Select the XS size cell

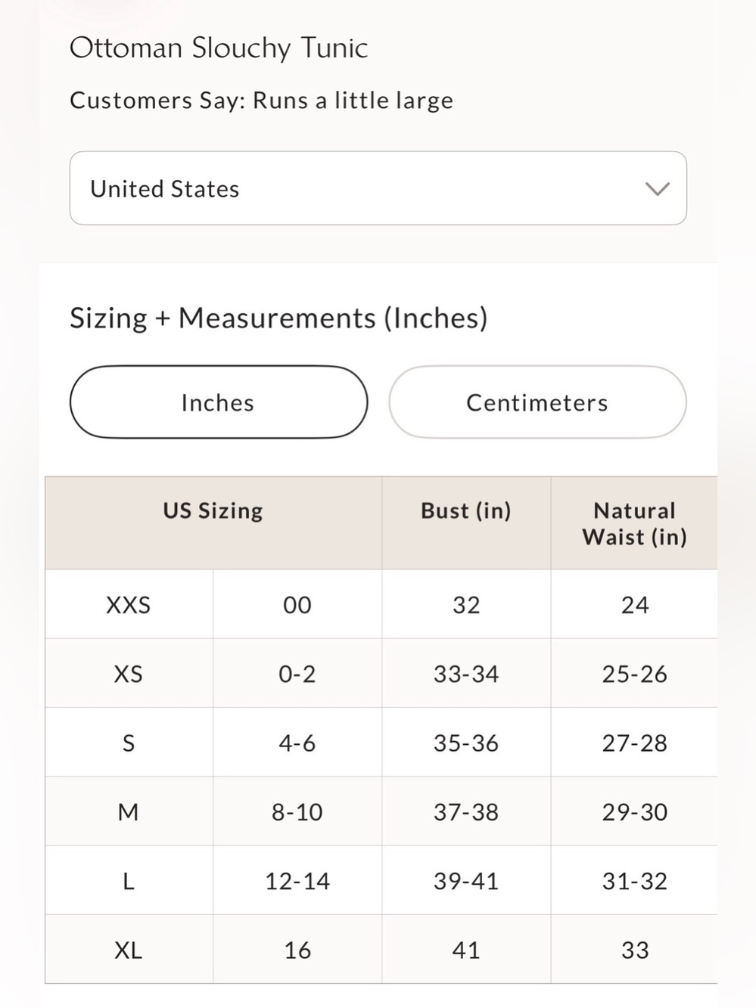(129, 673)
